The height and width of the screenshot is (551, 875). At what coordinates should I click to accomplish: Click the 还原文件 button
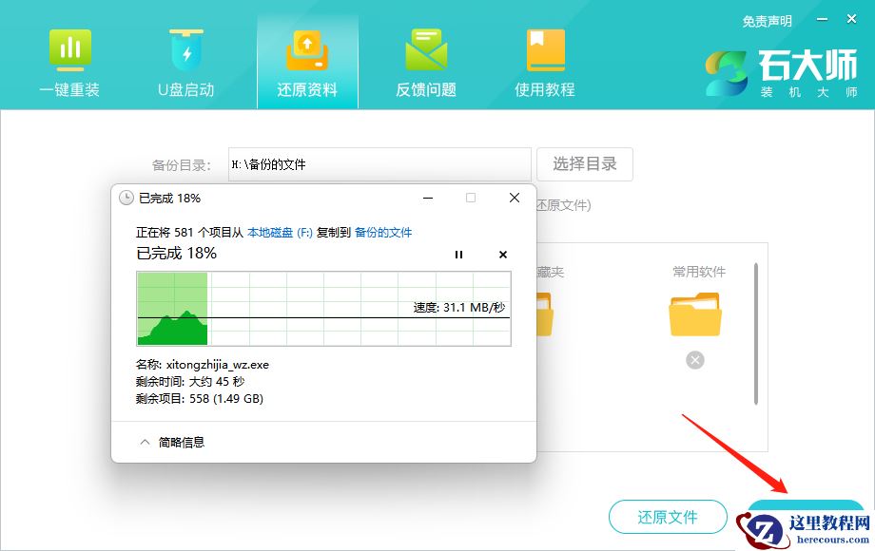click(x=668, y=517)
